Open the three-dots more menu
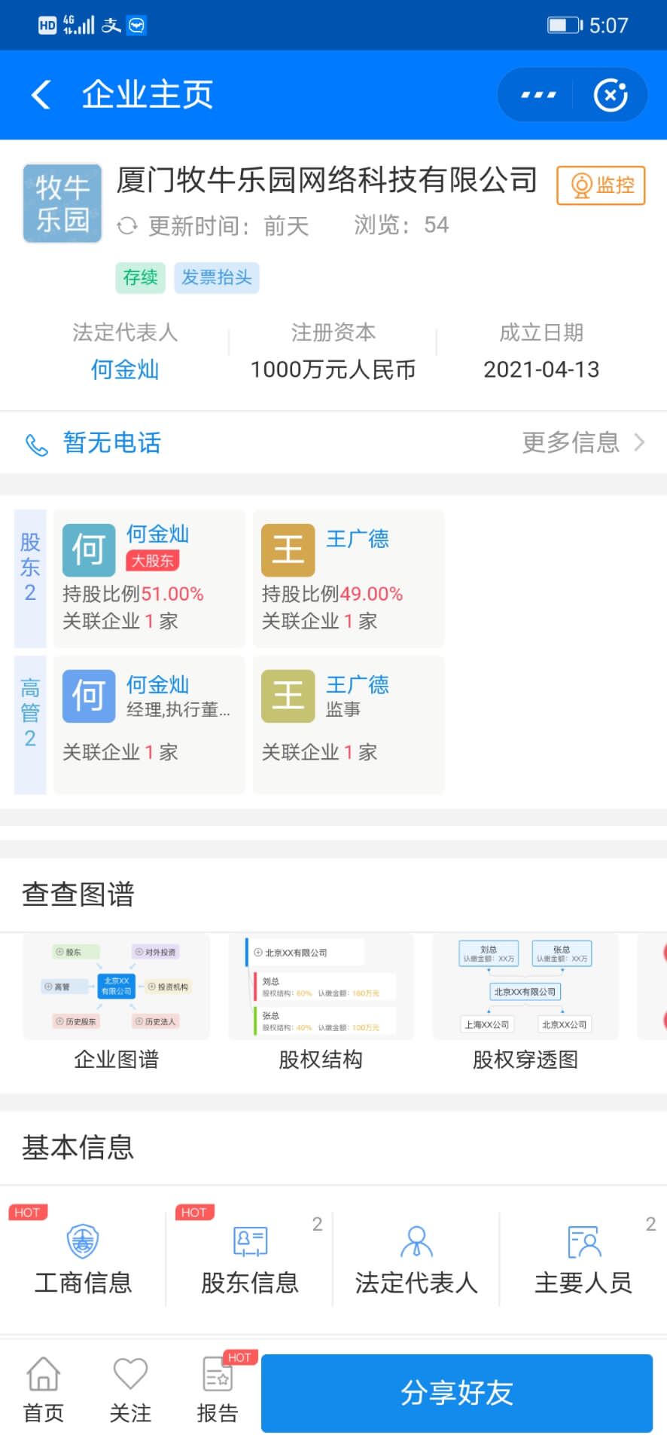Image resolution: width=667 pixels, height=1447 pixels. [x=538, y=95]
